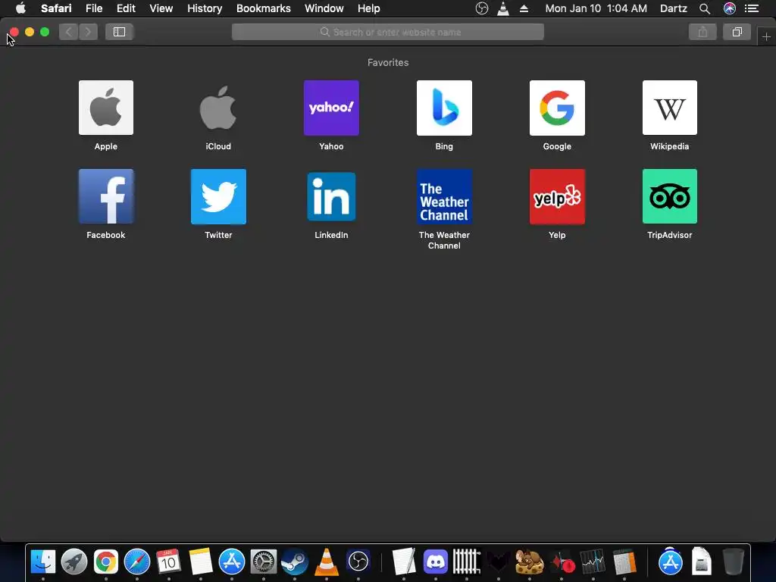
Task: Open the Apple favorite tile
Action: coord(106,108)
